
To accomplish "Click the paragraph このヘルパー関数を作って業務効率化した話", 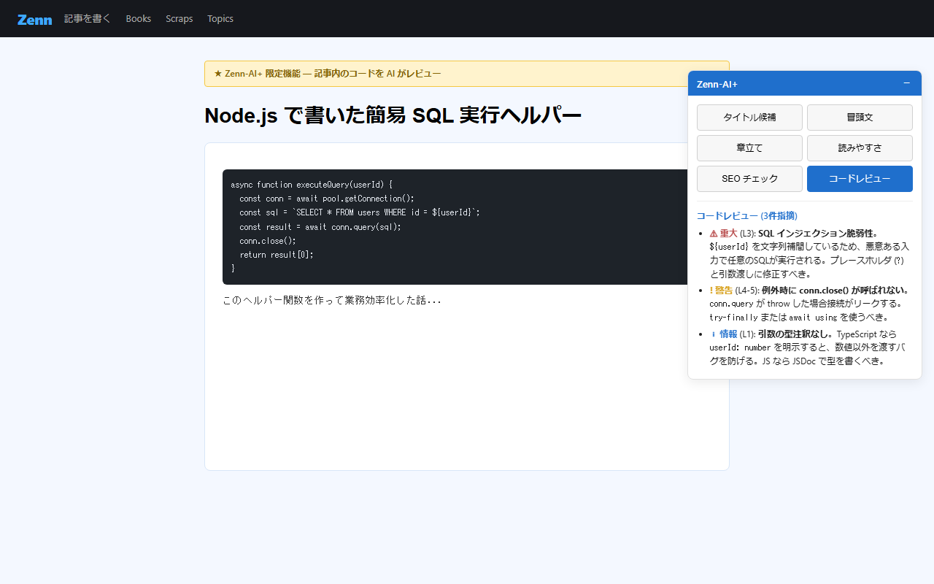I will pos(332,300).
